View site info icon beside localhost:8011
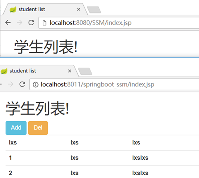Screen dimensions: 199x178 click(36, 84)
